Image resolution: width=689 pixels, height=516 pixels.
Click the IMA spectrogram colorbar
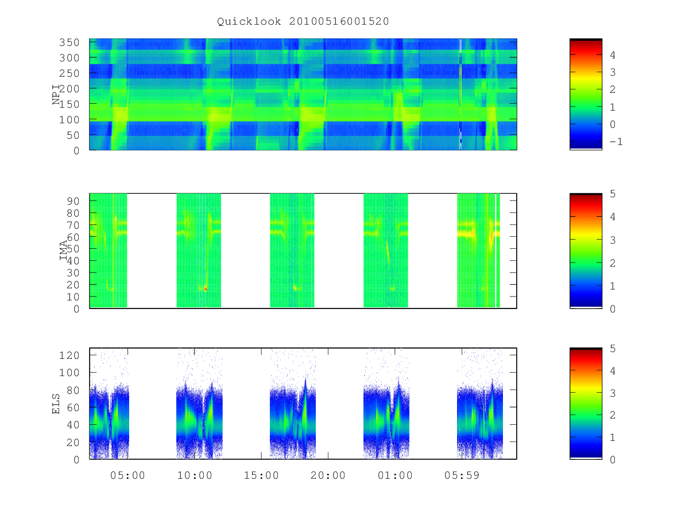click(x=586, y=251)
